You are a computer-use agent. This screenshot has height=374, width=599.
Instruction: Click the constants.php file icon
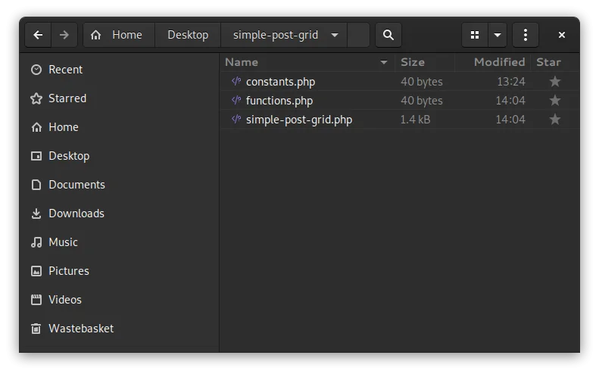tap(236, 81)
